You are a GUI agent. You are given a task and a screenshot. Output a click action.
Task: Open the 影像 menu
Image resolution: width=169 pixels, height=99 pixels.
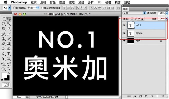pos(53,2)
